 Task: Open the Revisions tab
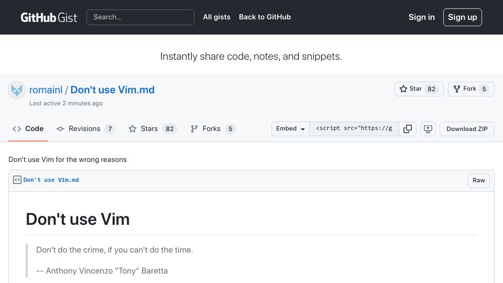pos(85,129)
